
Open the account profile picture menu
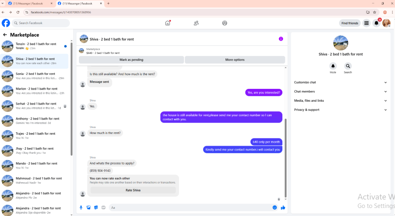(x=386, y=23)
